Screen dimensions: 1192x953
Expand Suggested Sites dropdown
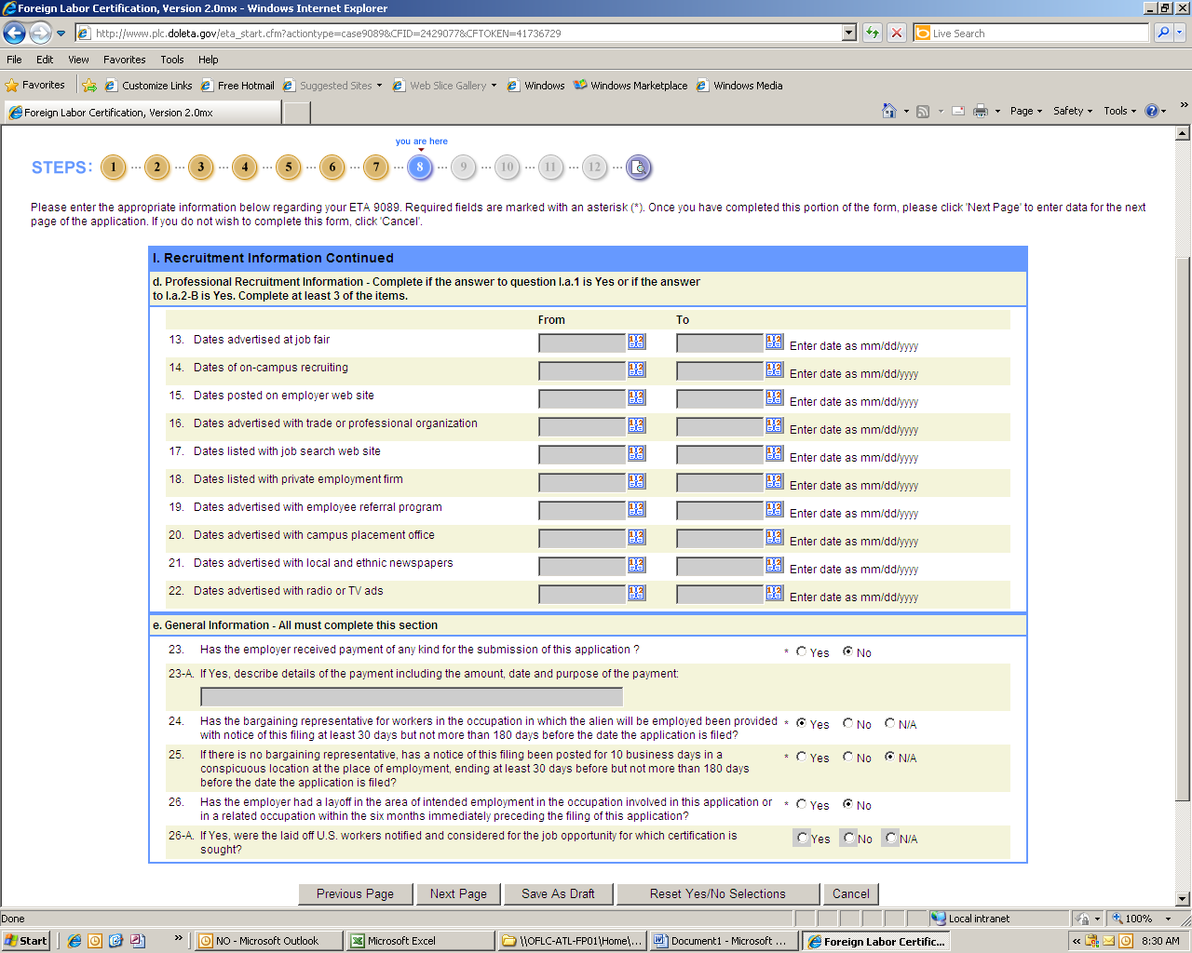pyautogui.click(x=379, y=86)
